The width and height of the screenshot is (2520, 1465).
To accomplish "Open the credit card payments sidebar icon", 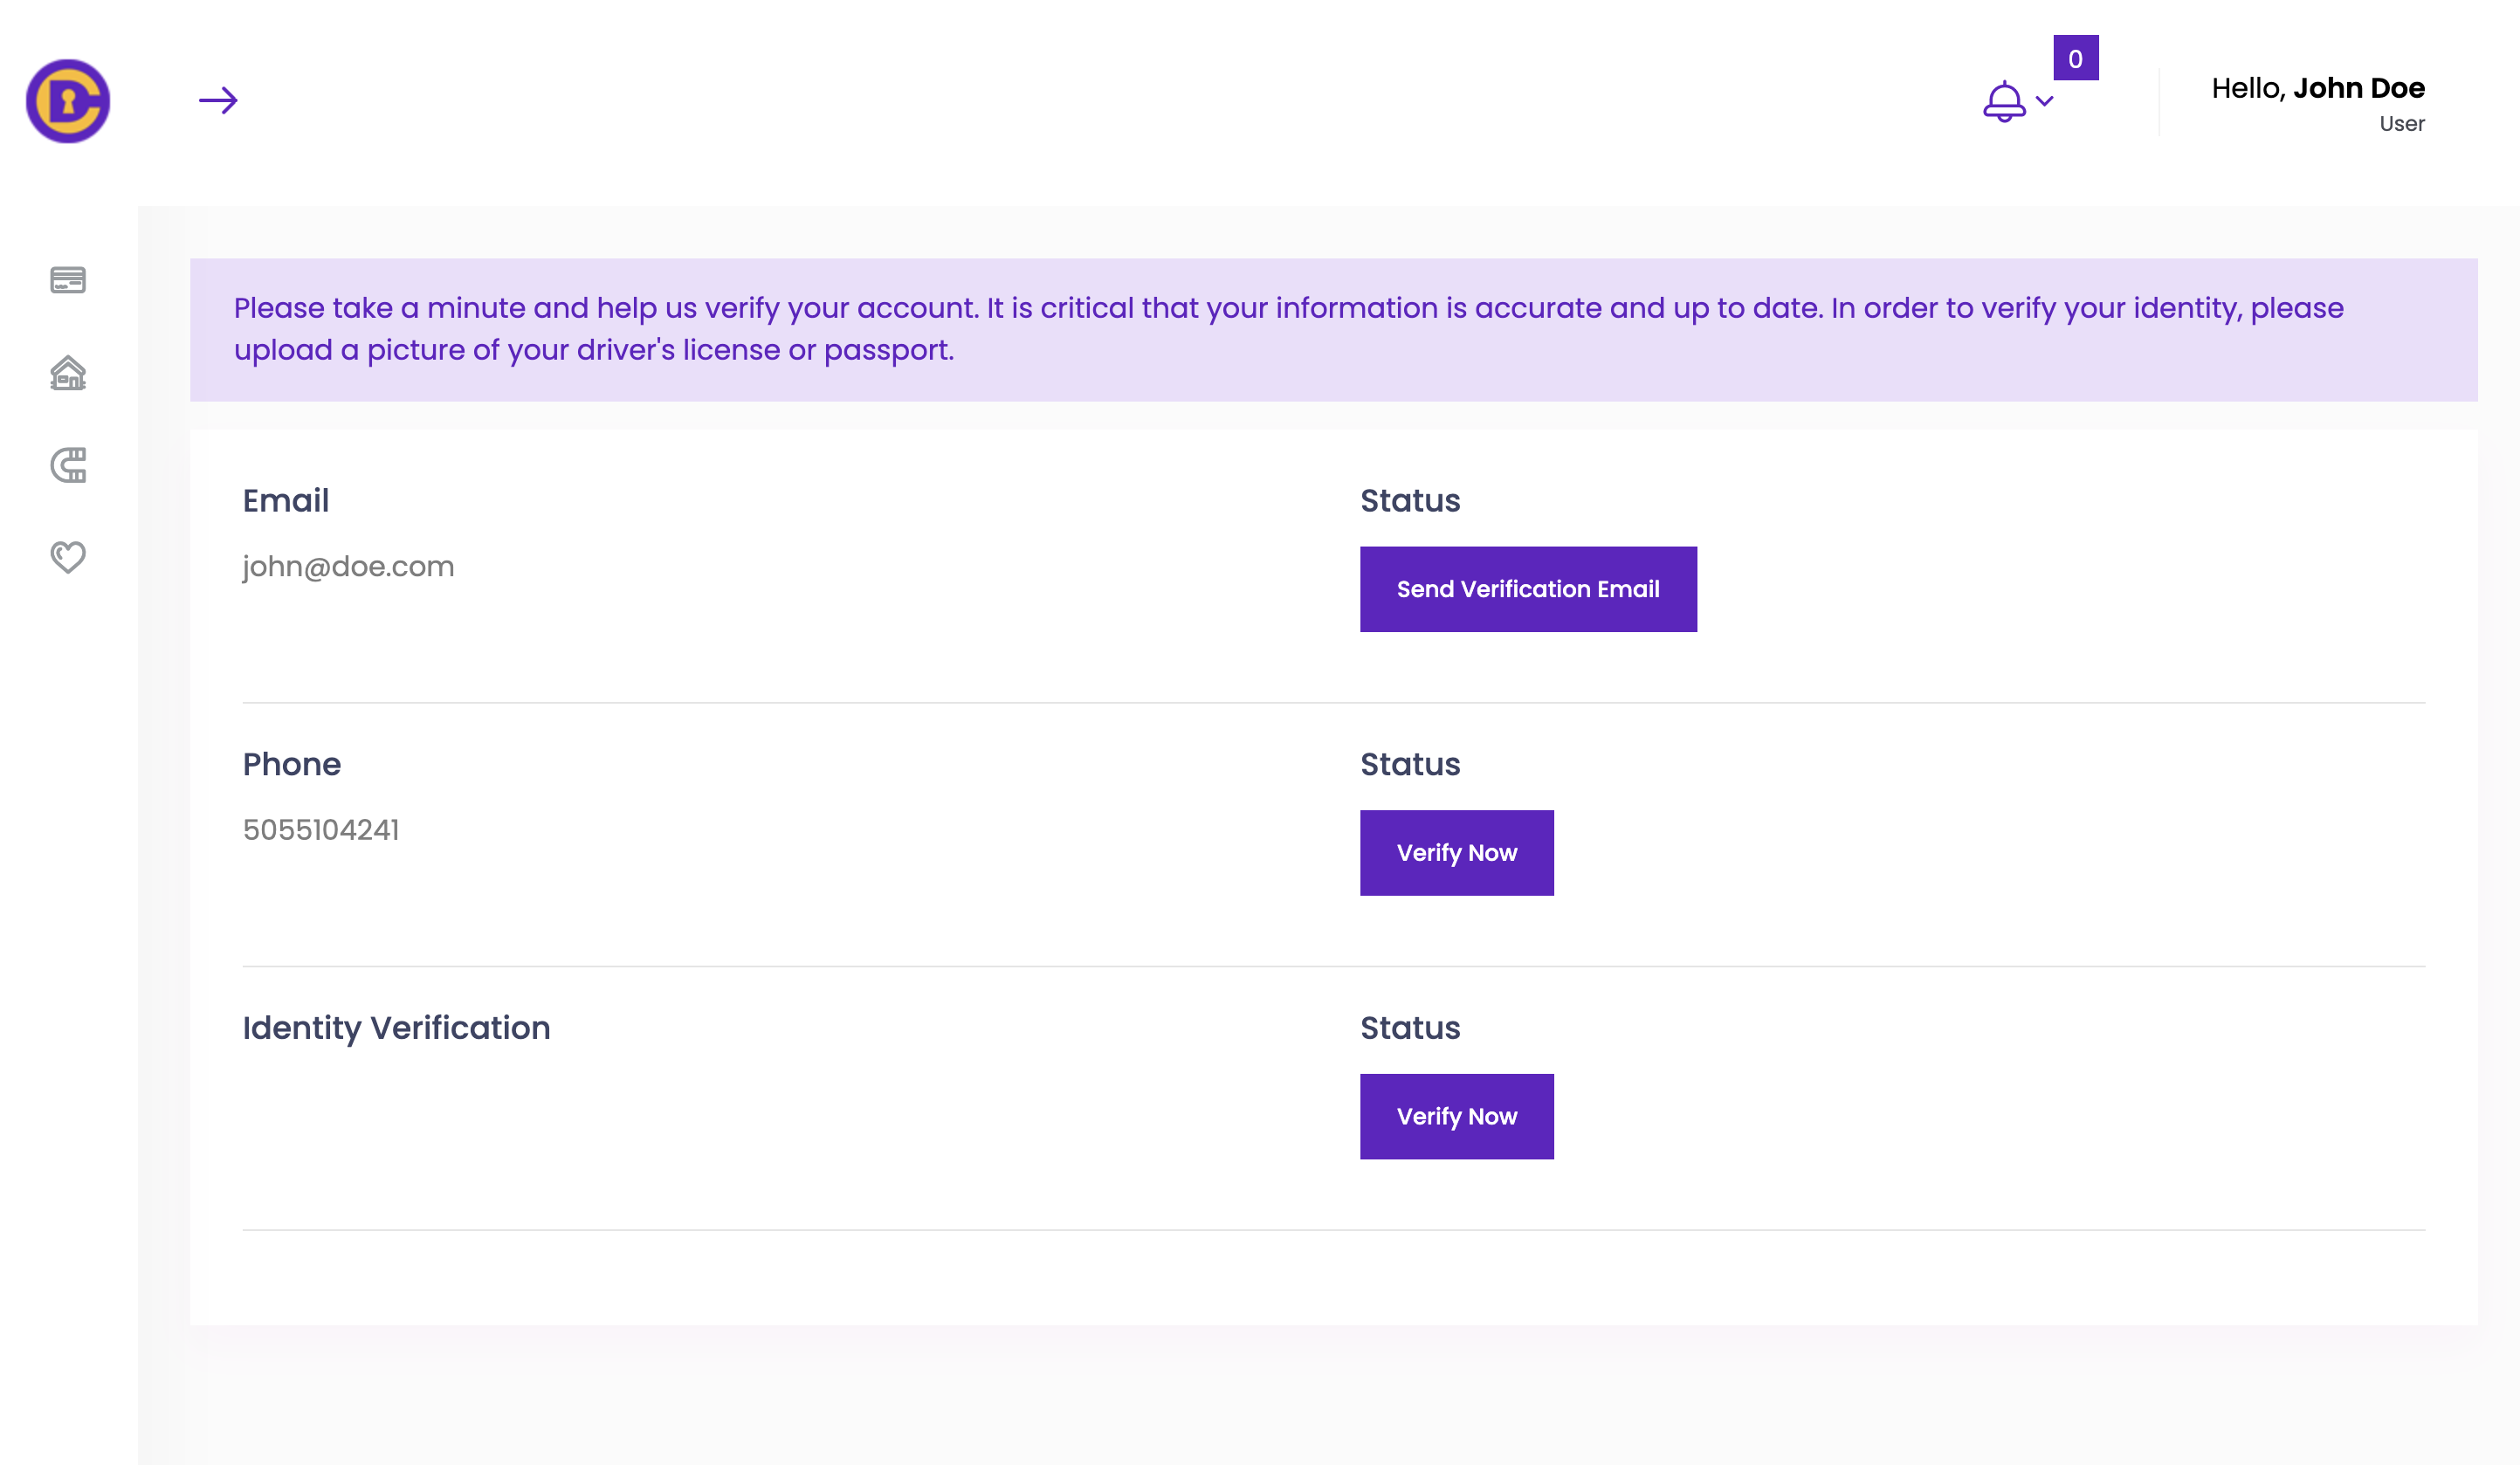I will point(68,280).
